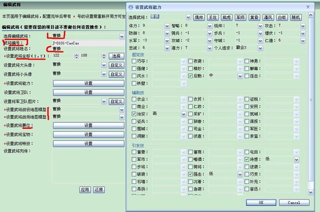
Task: Click the X coordinate stepper for 122
Action: click(76, 56)
